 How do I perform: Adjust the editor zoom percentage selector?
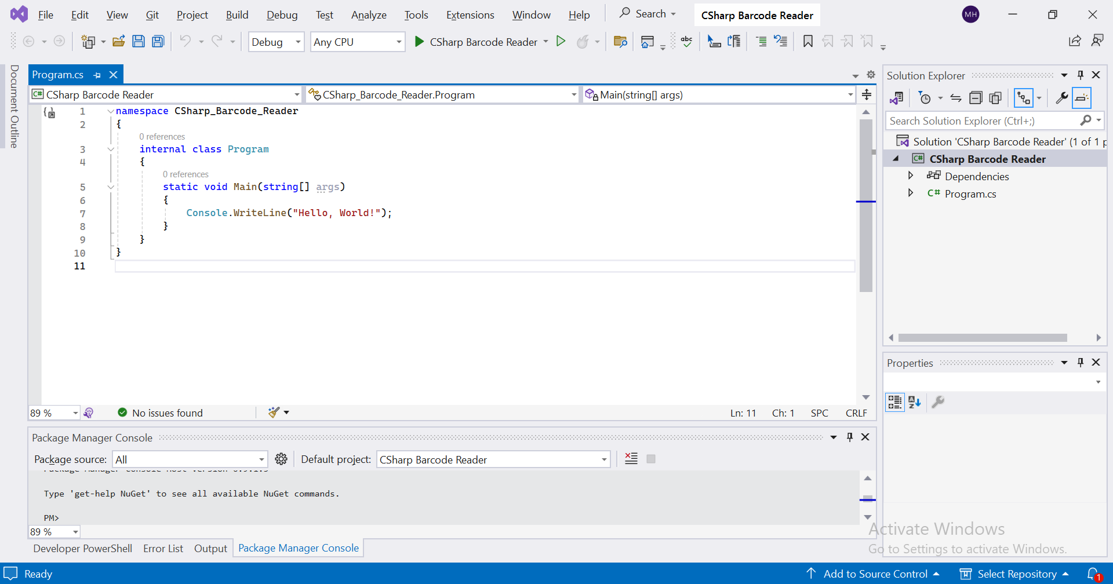[53, 413]
